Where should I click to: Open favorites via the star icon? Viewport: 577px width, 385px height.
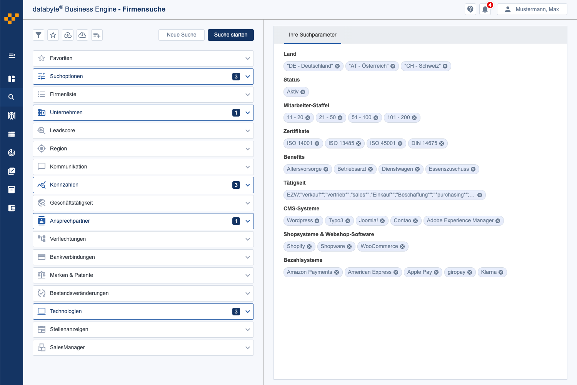click(x=53, y=35)
